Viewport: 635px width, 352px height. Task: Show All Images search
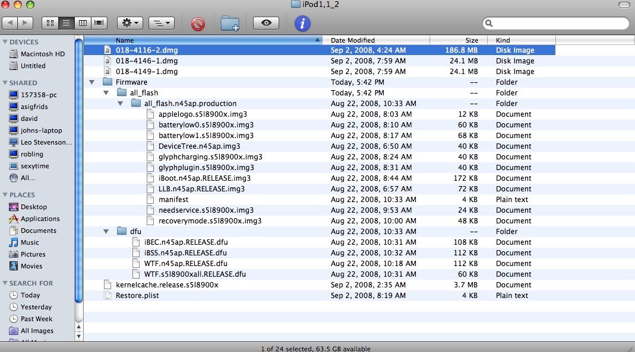tap(31, 331)
